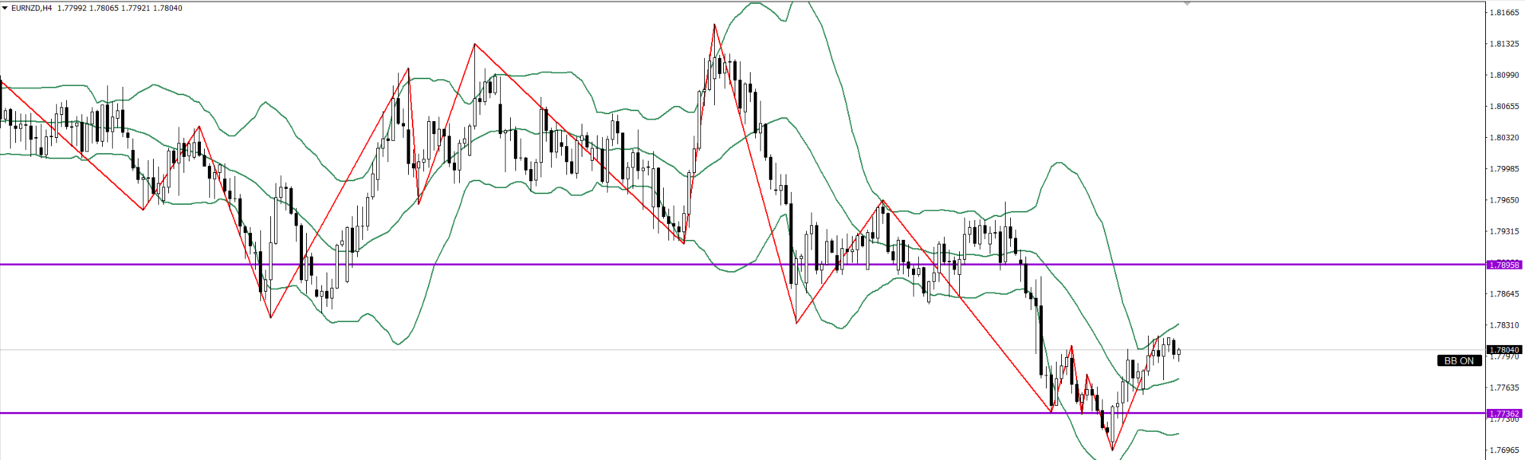Click the gray chart shift triangle marker

pyautogui.click(x=1187, y=4)
